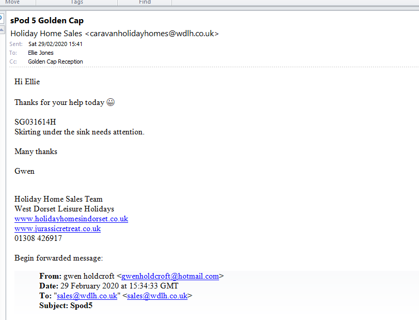The width and height of the screenshot is (419, 320).
Task: Click reference code SG031614H
Action: click(x=35, y=122)
